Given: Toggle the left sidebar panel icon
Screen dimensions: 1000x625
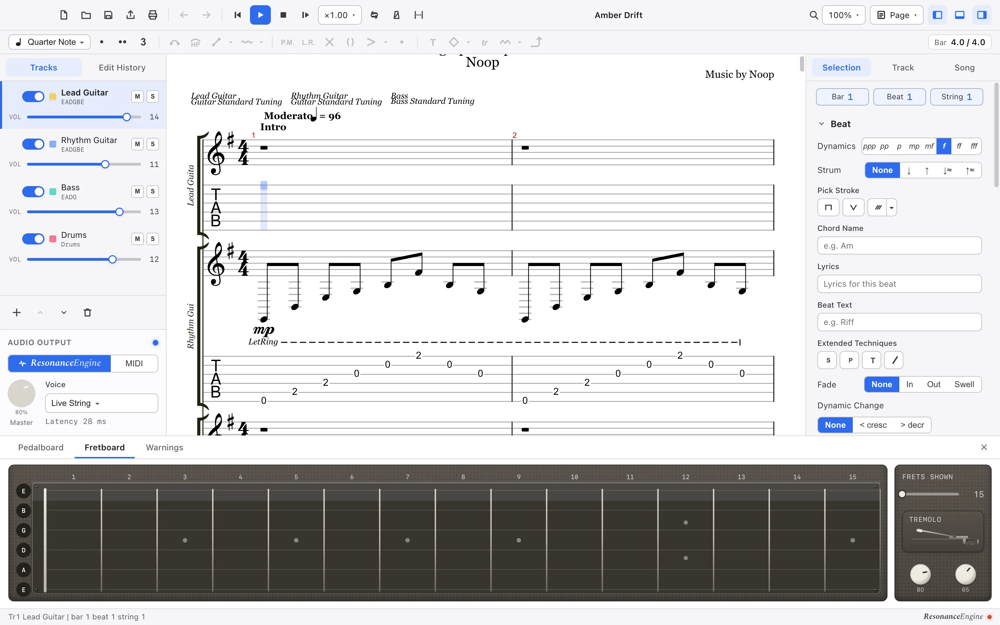Looking at the screenshot, I should (937, 15).
